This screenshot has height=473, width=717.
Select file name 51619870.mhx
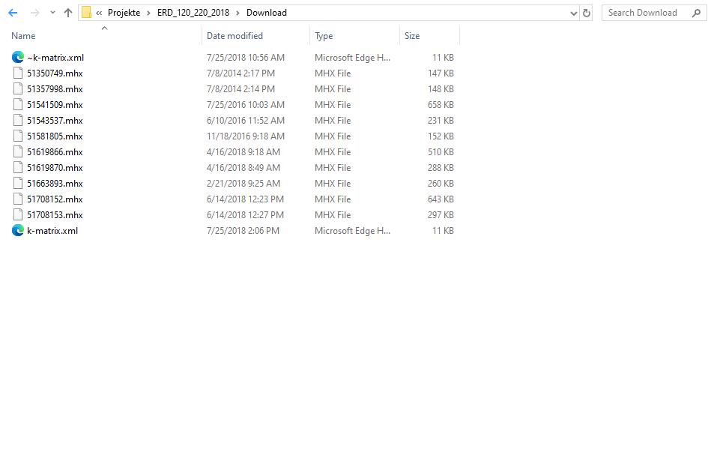55,168
